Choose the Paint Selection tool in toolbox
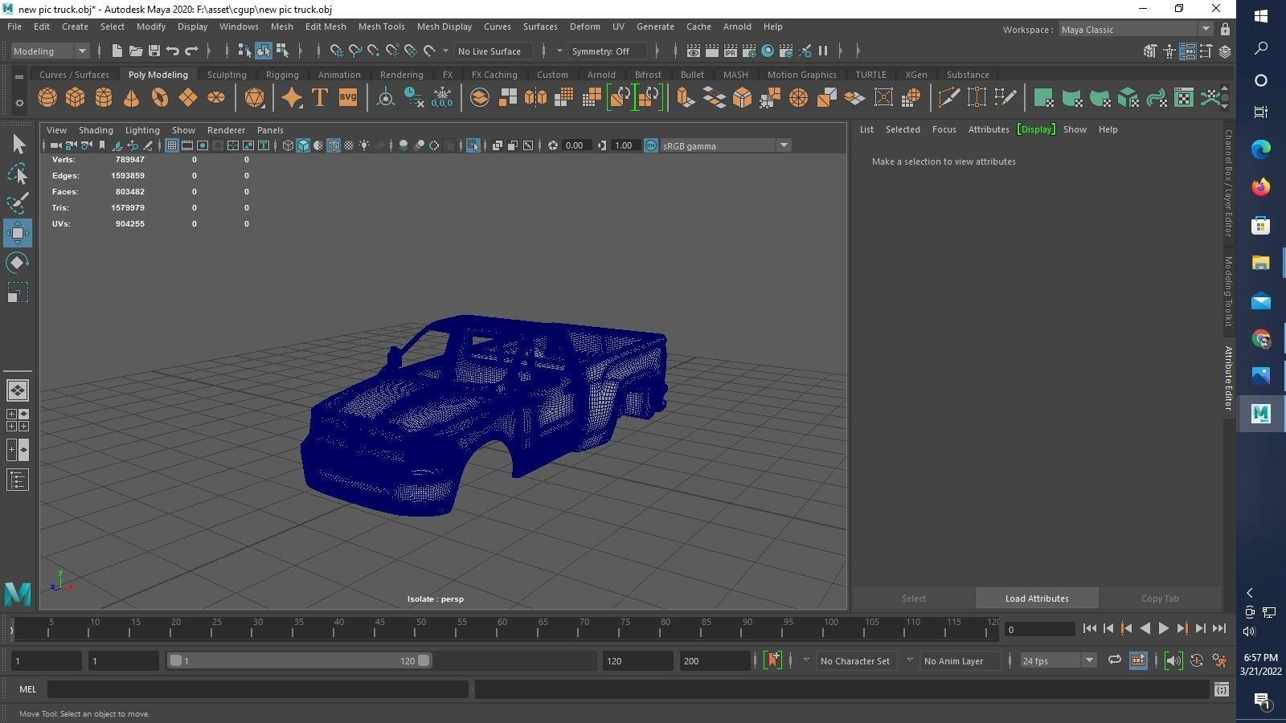The image size is (1286, 723). tap(18, 203)
